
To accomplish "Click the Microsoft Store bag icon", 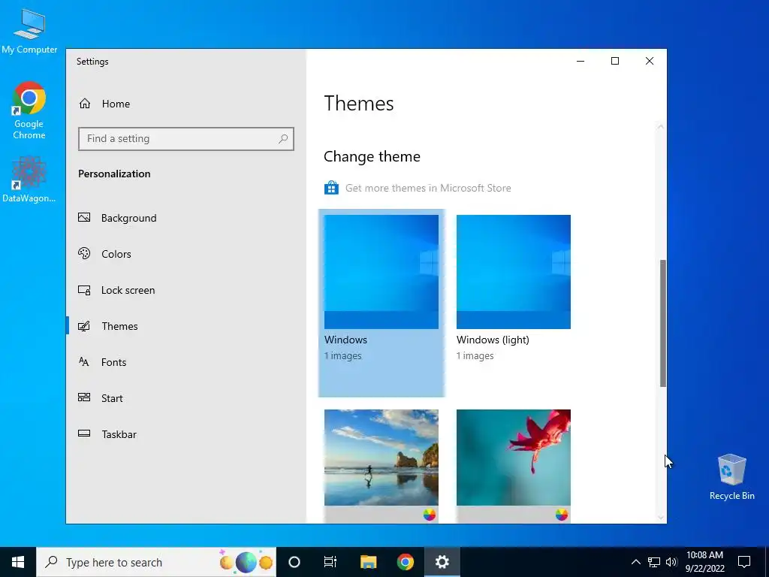I will (331, 188).
